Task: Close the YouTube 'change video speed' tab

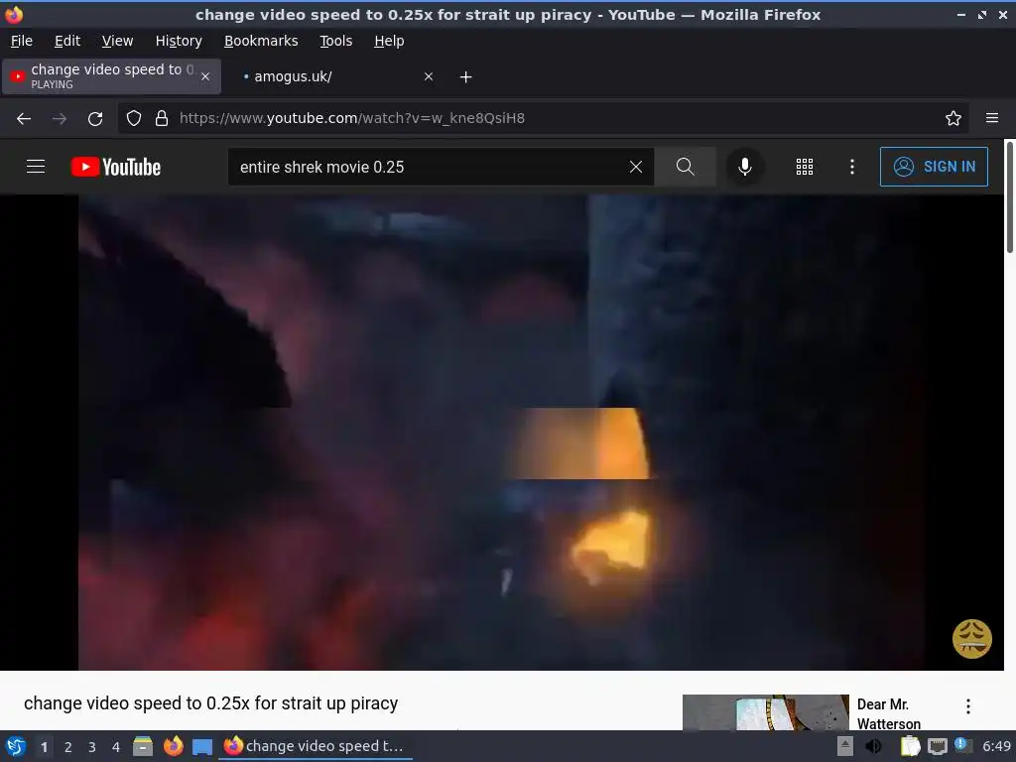Action: [205, 76]
